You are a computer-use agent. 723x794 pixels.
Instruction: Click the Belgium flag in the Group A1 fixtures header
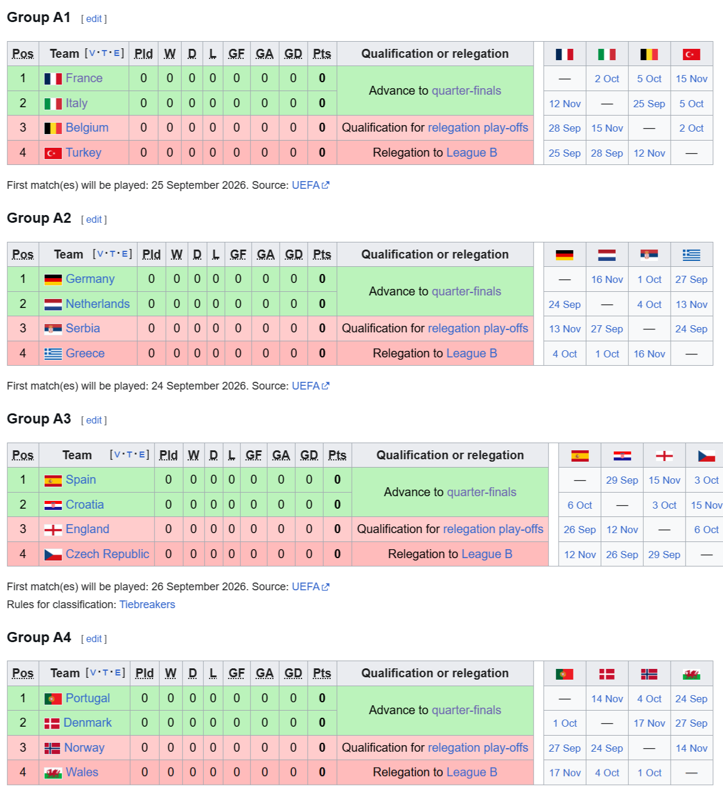(649, 54)
